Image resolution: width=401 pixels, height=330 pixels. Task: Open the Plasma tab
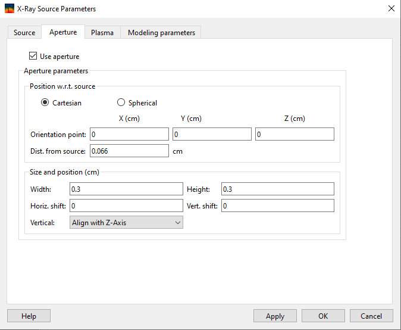(102, 33)
